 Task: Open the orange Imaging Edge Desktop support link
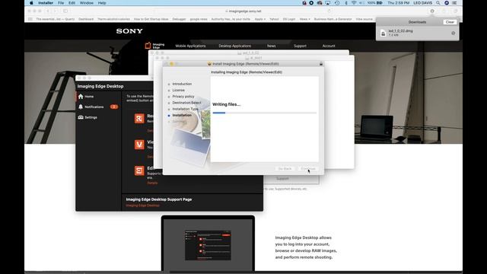click(x=142, y=205)
